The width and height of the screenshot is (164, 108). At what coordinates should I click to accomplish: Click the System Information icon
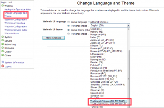(x=3, y=62)
